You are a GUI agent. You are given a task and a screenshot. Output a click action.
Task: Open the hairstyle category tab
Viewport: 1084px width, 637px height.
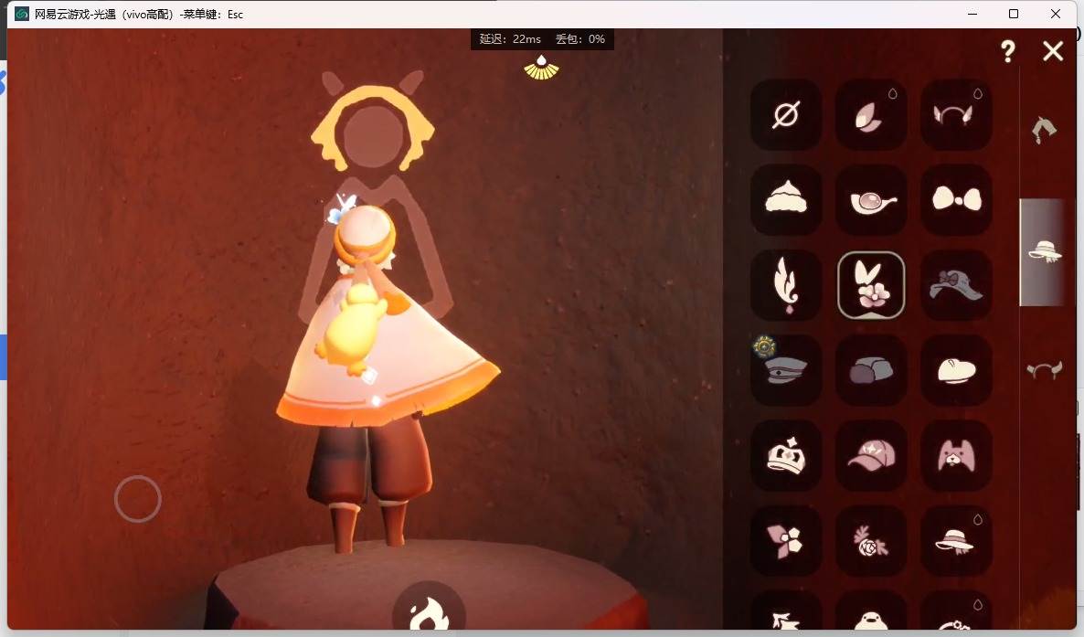[x=1044, y=130]
